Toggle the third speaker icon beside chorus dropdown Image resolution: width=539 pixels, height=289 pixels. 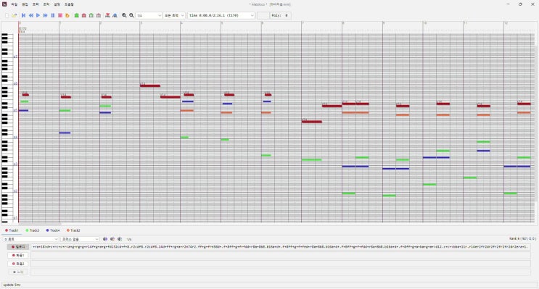click(x=119, y=239)
